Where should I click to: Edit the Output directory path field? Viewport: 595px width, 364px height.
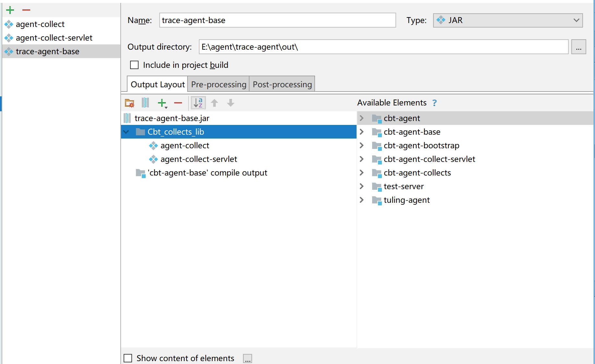coord(383,47)
